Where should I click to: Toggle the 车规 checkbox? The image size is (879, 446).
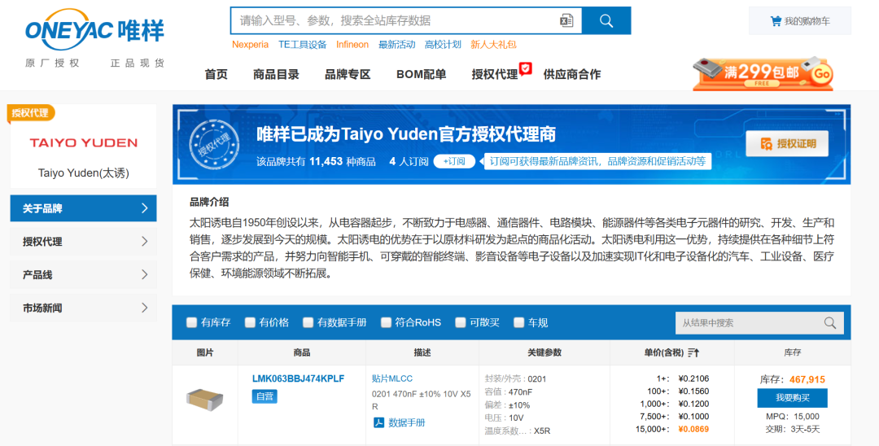[x=518, y=322]
